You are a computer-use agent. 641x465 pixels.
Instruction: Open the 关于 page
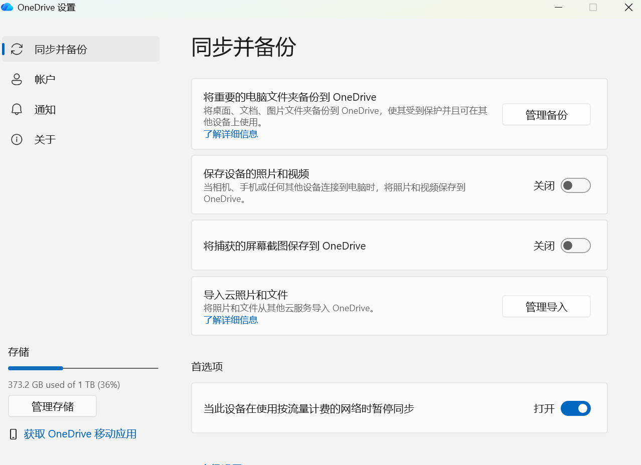[x=45, y=139]
